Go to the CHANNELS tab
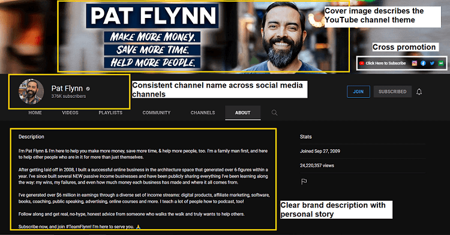 click(203, 113)
